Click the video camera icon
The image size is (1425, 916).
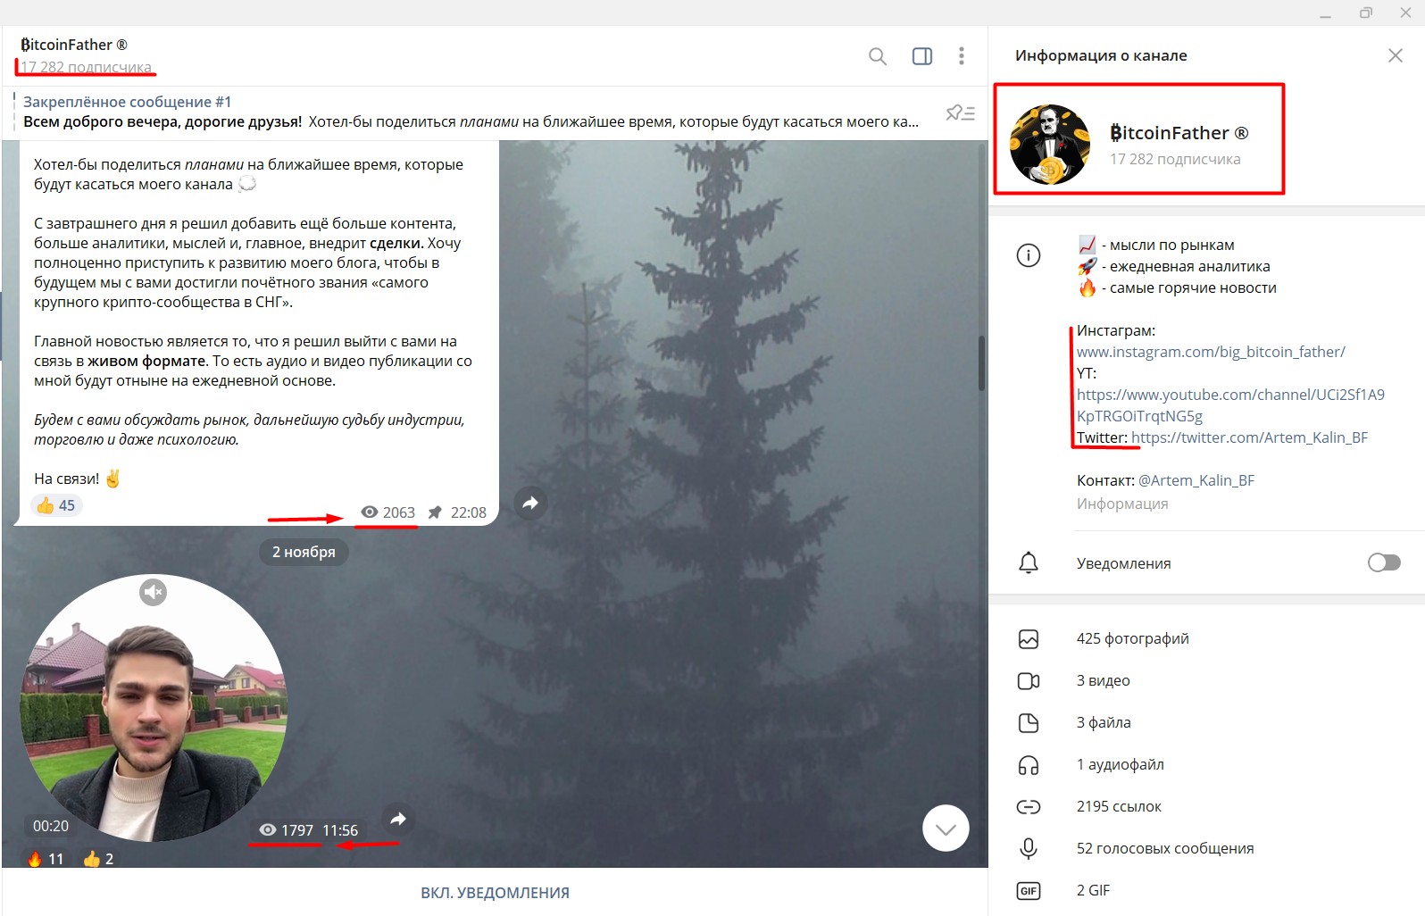pos(1029,681)
